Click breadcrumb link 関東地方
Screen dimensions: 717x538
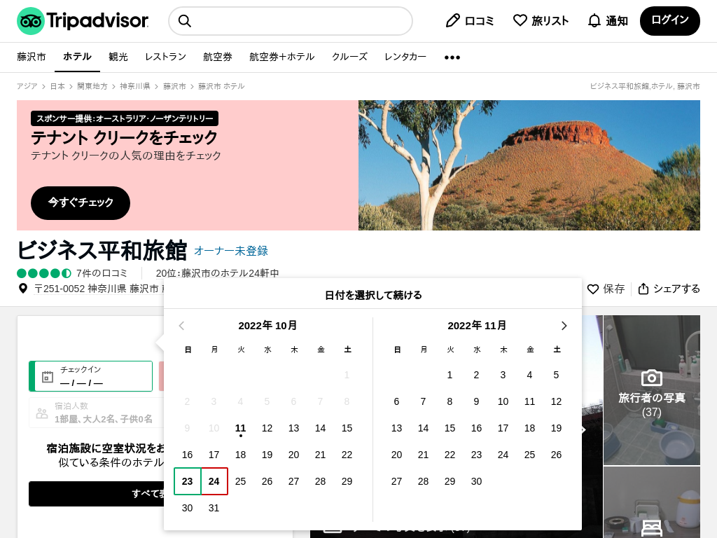[92, 86]
